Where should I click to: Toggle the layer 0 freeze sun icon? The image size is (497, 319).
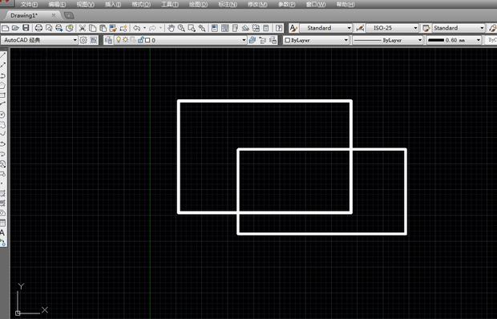(x=126, y=40)
